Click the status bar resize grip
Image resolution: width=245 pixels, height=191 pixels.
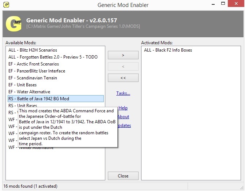242,188
